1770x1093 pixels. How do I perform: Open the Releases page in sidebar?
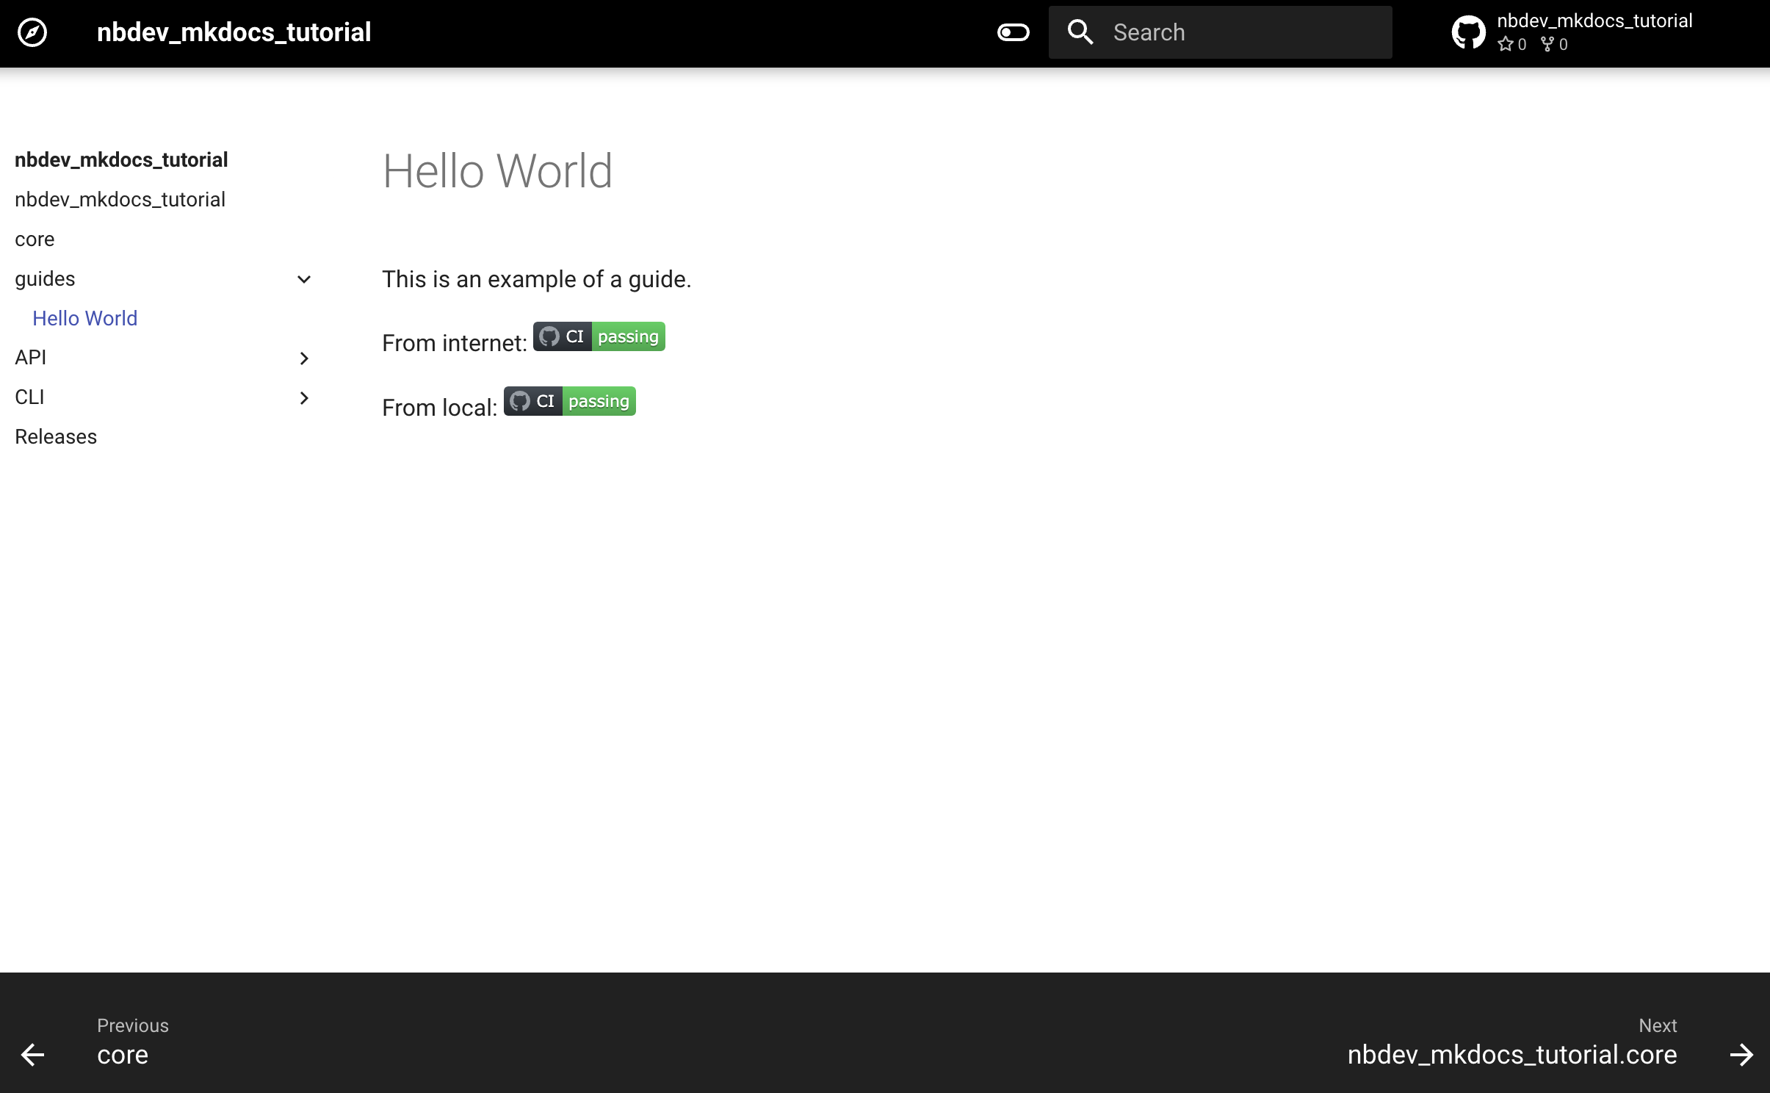(56, 437)
